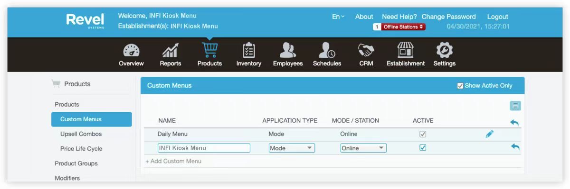
Task: Click the undo arrow beside table header
Action: coord(514,123)
